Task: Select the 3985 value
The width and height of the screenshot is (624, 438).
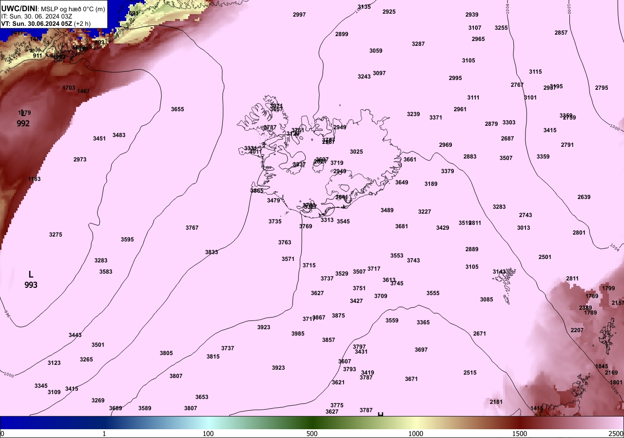Action: tap(298, 334)
